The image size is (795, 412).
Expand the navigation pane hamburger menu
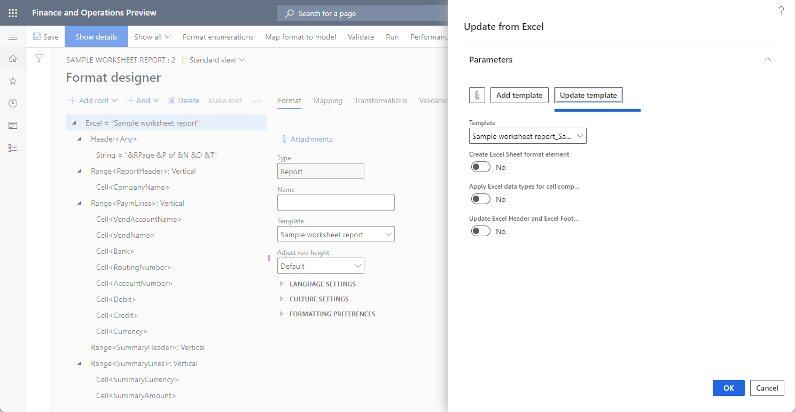(13, 37)
